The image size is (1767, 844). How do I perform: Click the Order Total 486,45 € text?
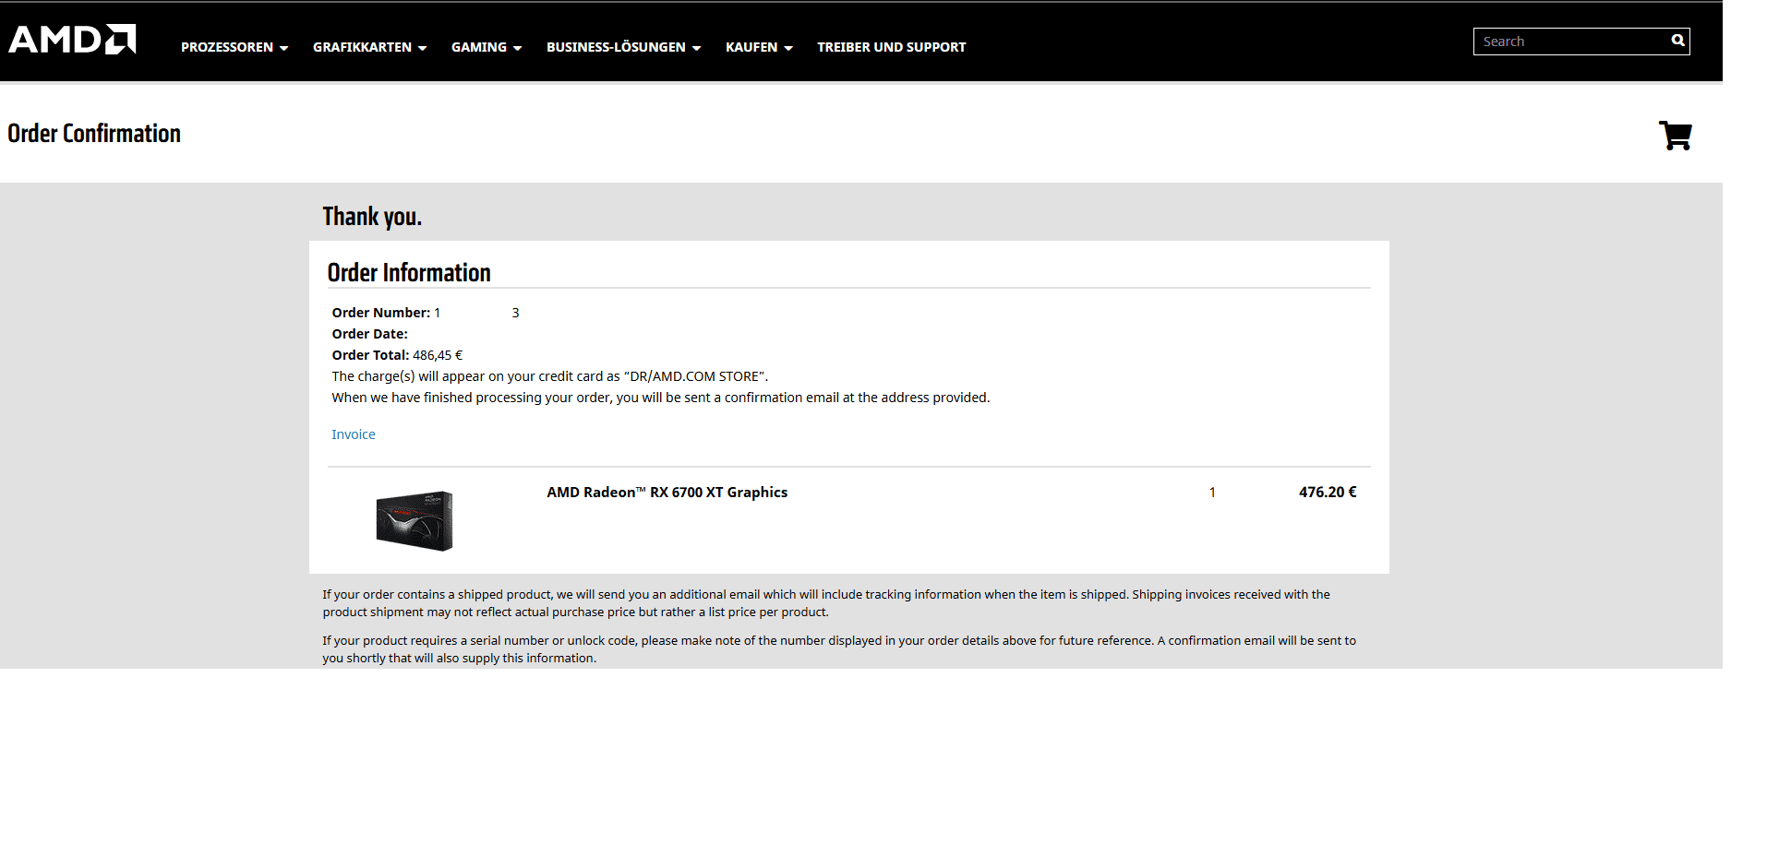[x=397, y=355]
